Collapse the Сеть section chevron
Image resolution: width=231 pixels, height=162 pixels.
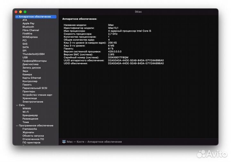click(17, 105)
